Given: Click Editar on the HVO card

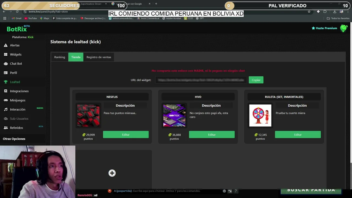Looking at the screenshot, I should tap(212, 134).
